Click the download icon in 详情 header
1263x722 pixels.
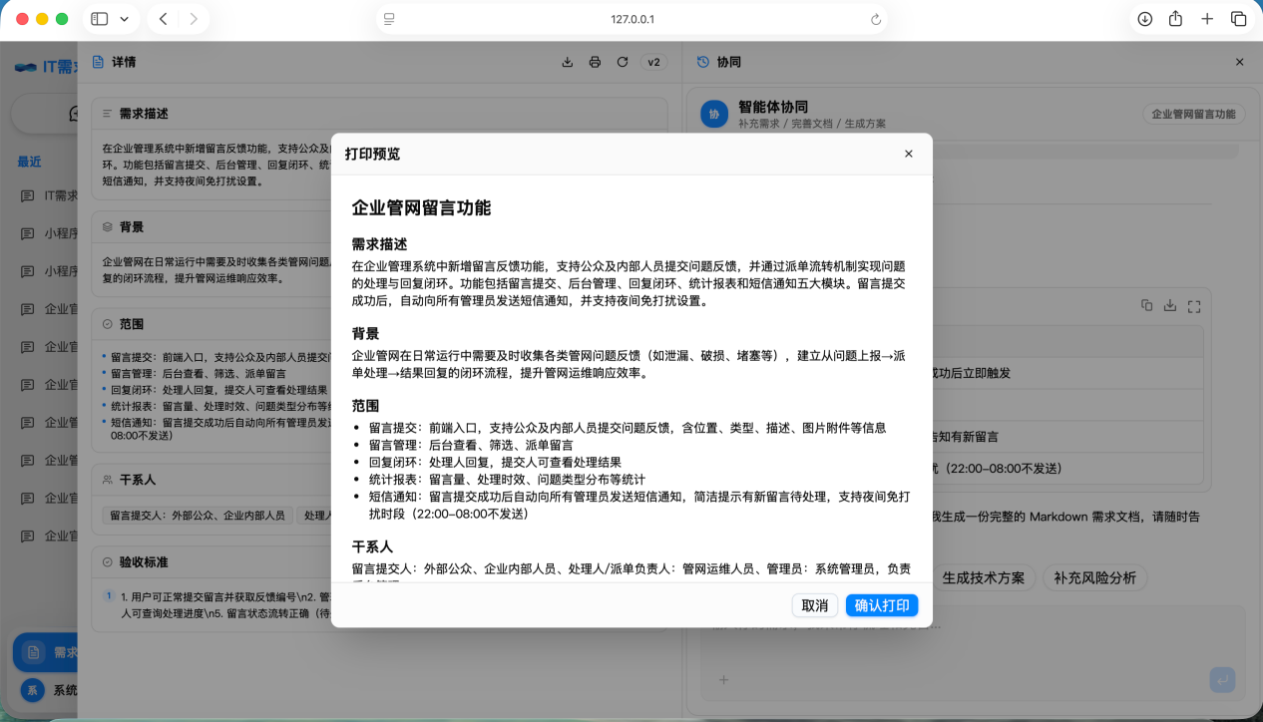point(568,62)
